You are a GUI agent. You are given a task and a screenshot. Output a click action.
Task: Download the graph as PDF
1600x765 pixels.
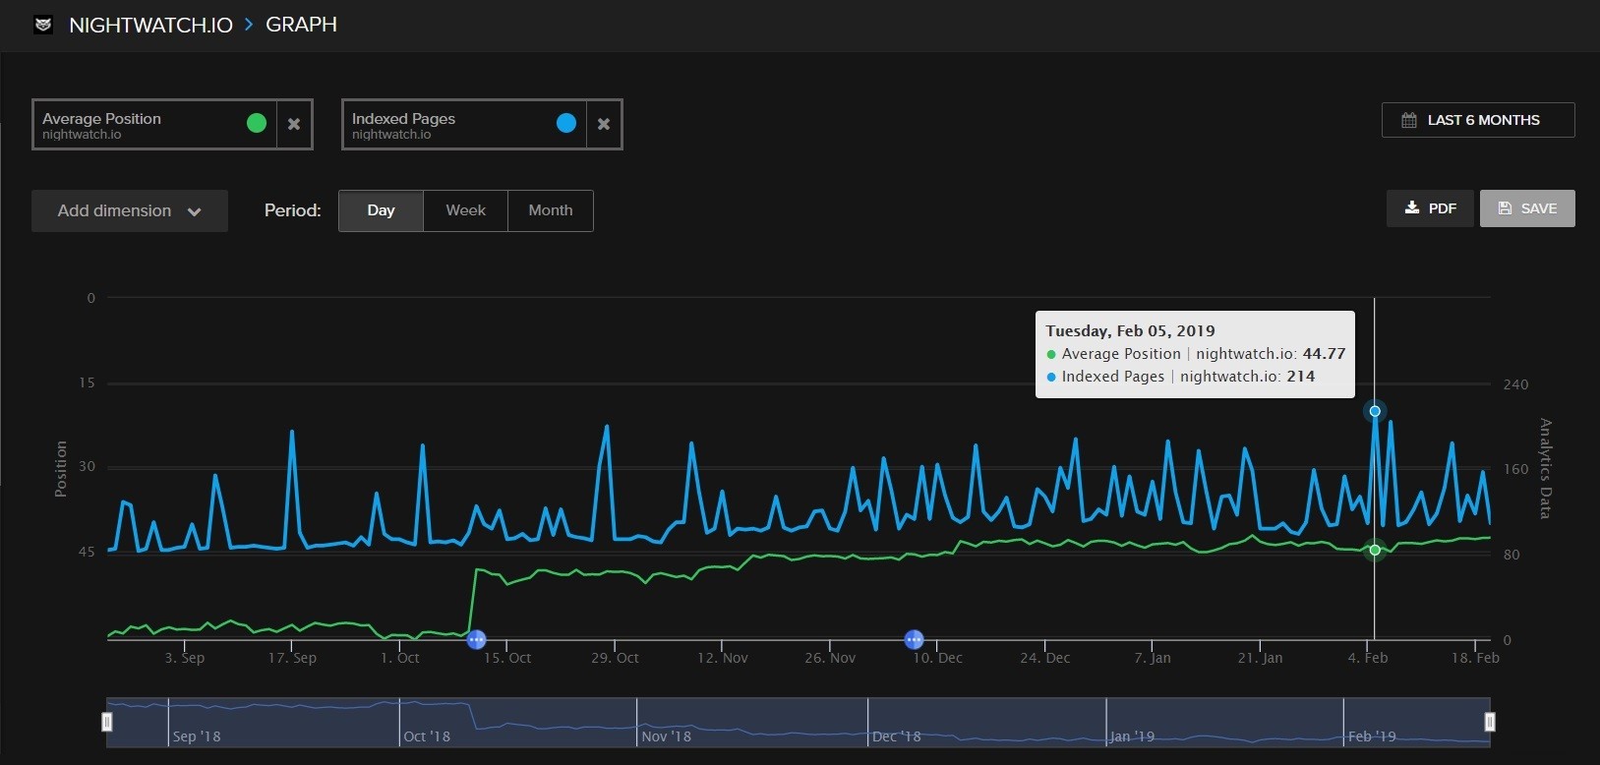click(1430, 208)
